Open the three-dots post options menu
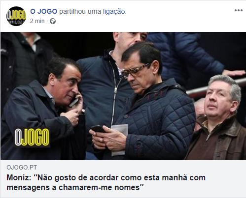Viewport: 246px width, 198px height. (238, 10)
